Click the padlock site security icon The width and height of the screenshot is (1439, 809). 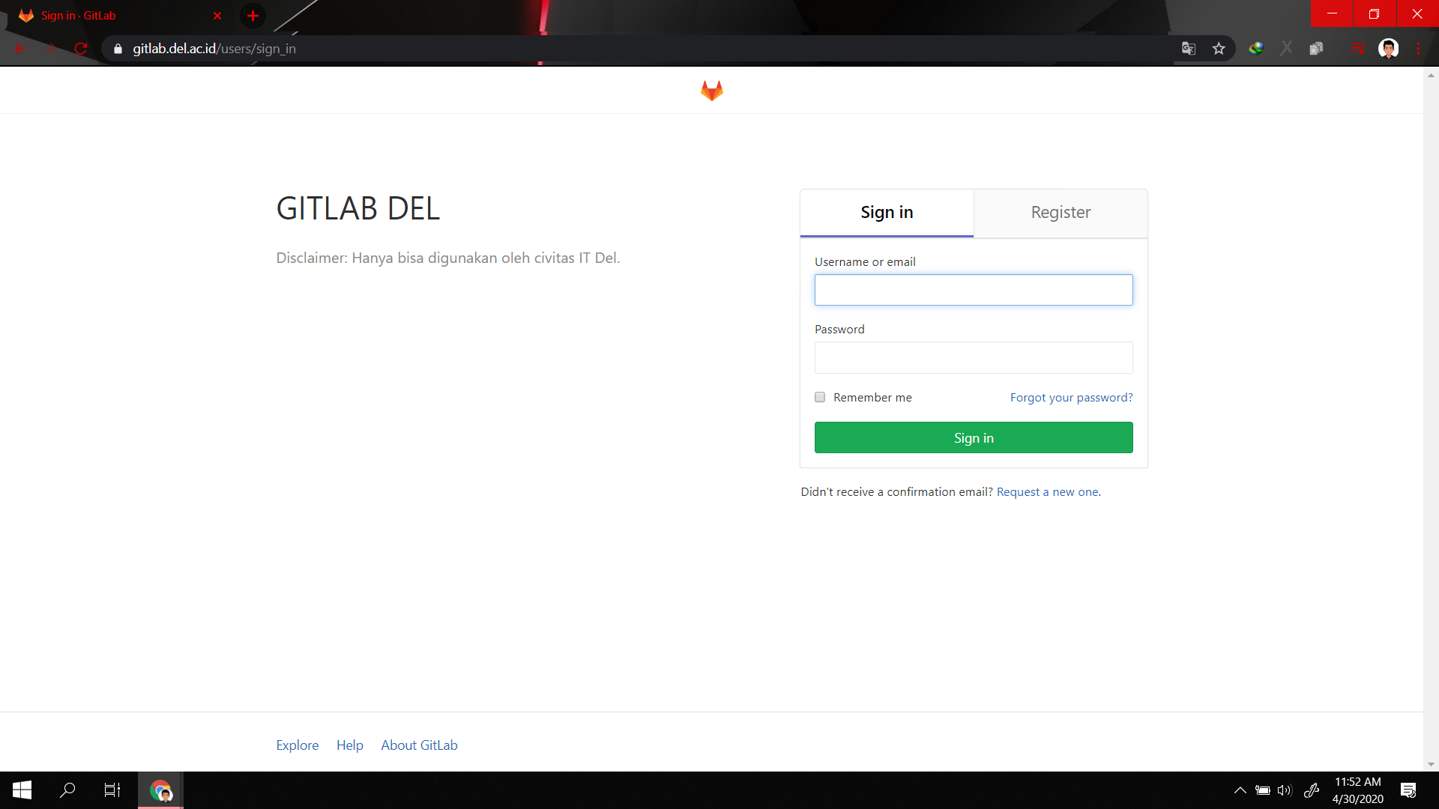118,48
